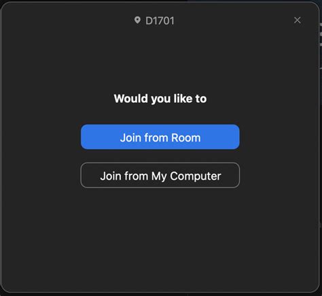
Task: Select the D1701 room name label
Action: pyautogui.click(x=160, y=21)
